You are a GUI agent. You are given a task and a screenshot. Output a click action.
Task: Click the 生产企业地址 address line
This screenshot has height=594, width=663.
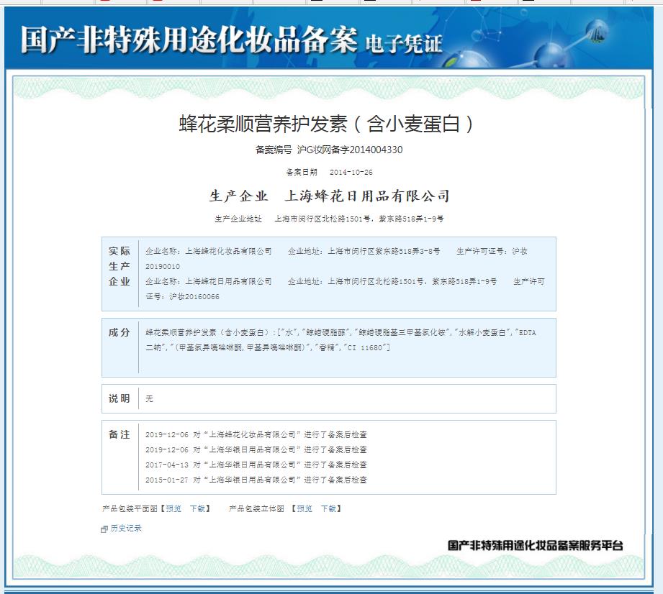[328, 219]
